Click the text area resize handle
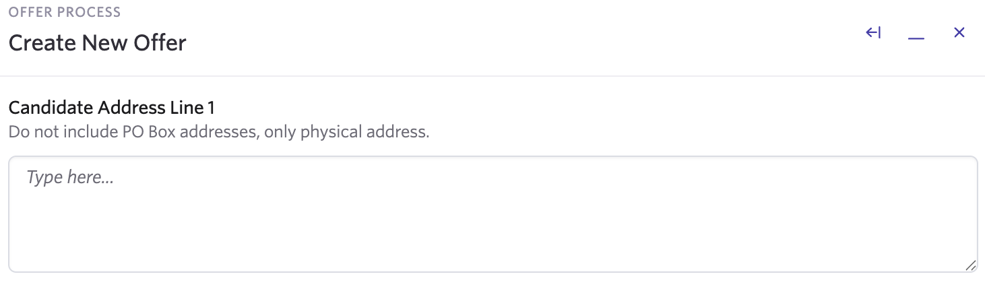 pyautogui.click(x=970, y=265)
